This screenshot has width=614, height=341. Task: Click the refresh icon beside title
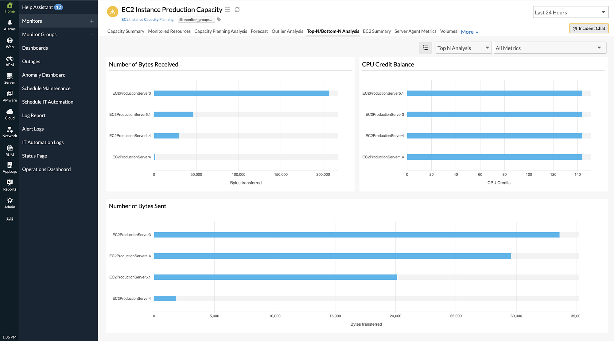(x=237, y=10)
